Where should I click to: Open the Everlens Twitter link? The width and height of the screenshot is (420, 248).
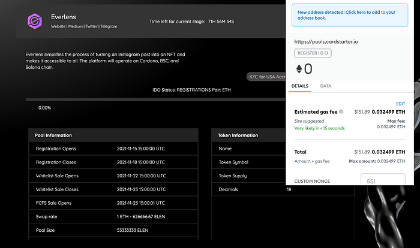91,26
